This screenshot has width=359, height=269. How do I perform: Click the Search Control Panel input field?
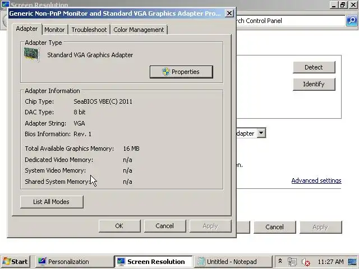click(291, 21)
